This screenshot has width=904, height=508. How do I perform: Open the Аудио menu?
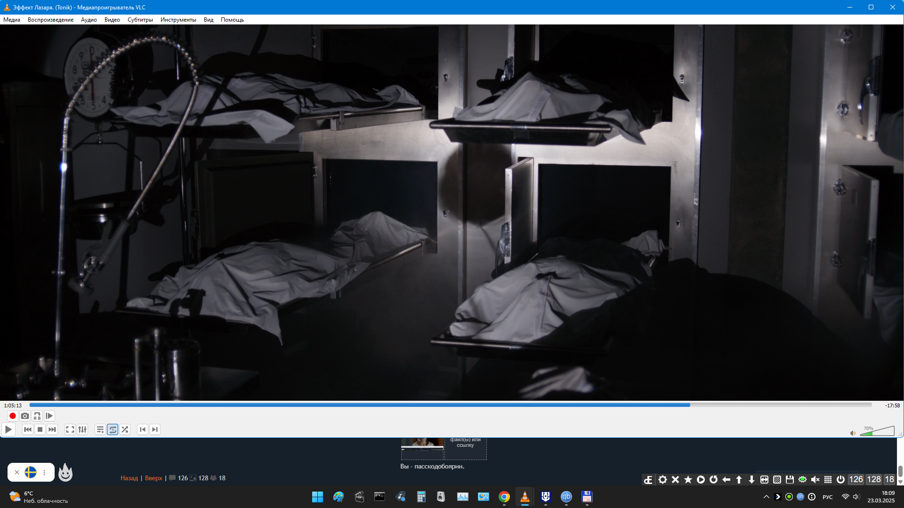[89, 20]
